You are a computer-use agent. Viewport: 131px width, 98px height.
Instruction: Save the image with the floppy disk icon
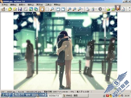pos(20,9)
